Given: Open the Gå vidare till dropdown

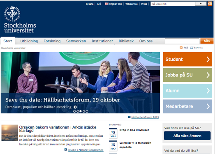Looking at the screenshot, I should tap(178, 4).
